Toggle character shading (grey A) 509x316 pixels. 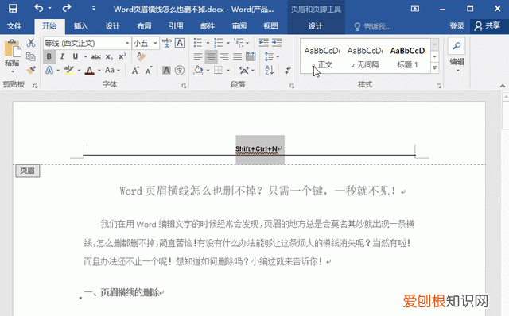[166, 70]
